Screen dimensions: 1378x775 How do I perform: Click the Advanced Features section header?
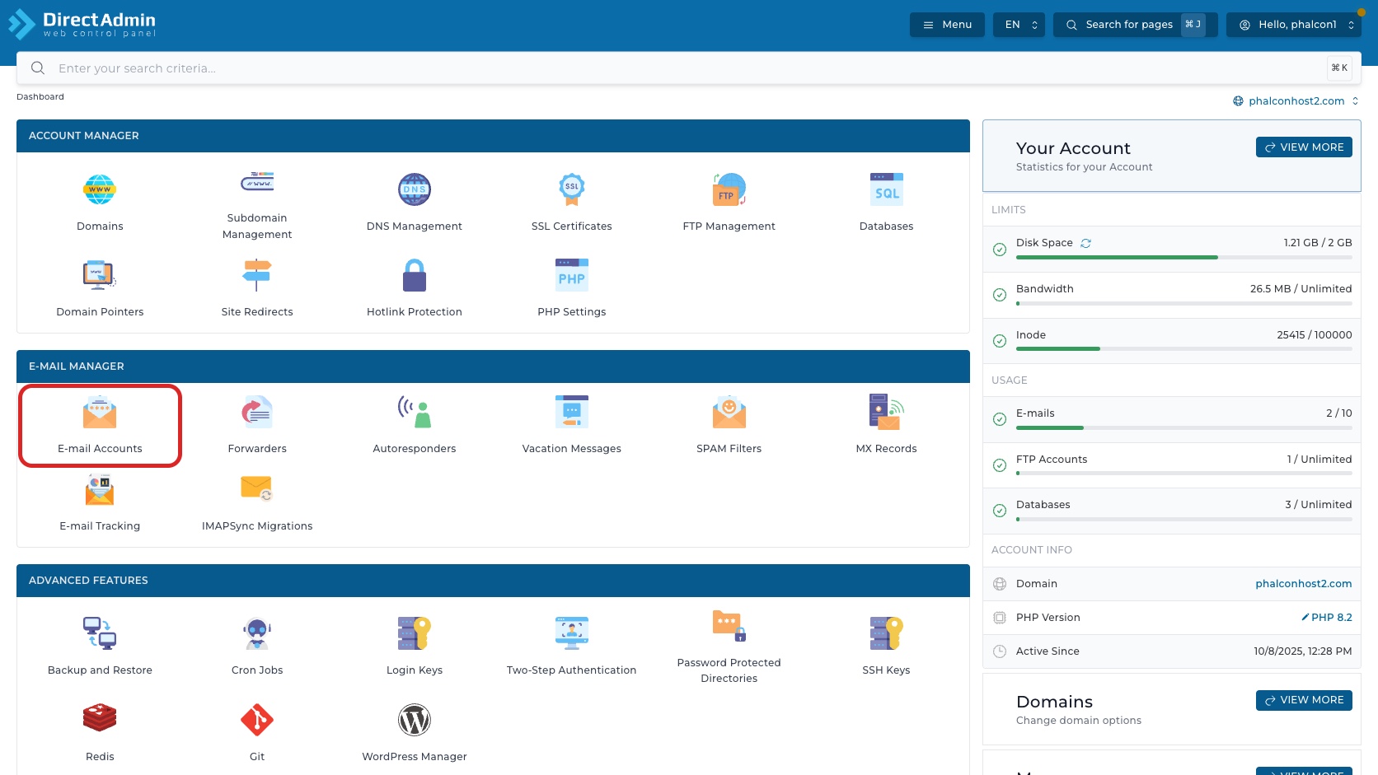click(x=493, y=581)
